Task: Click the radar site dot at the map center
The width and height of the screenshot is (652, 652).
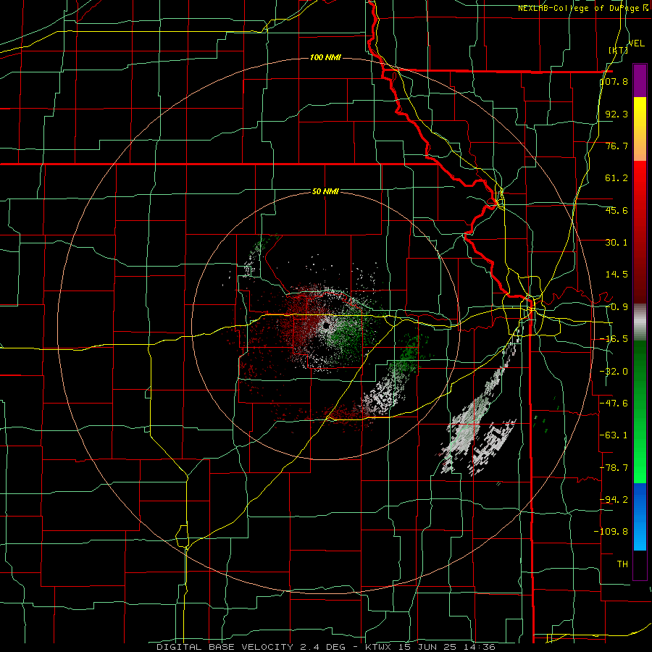Action: 326,325
